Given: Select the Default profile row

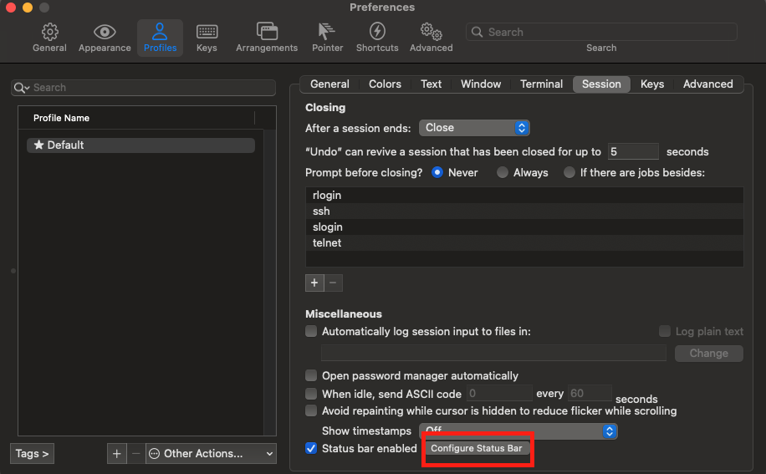Looking at the screenshot, I should 140,145.
